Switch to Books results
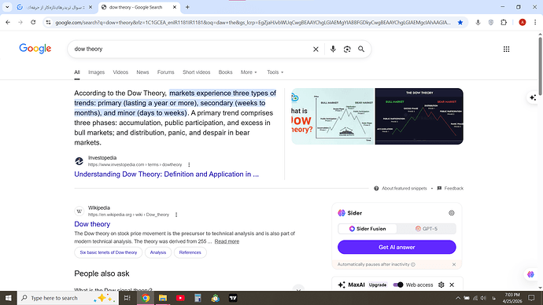This screenshot has width=543, height=305. (225, 72)
